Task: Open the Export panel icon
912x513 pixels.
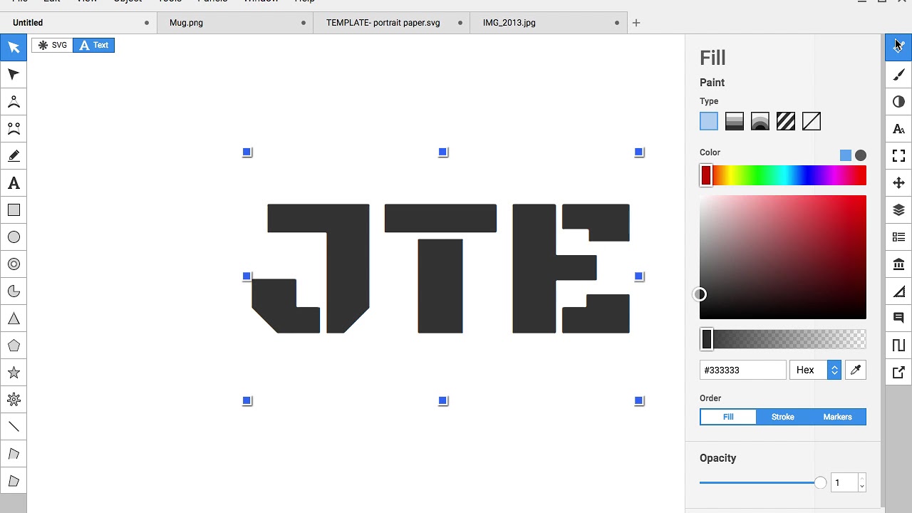Action: 898,372
